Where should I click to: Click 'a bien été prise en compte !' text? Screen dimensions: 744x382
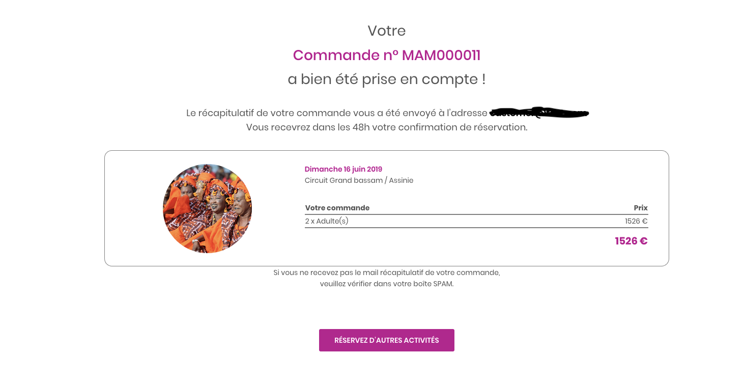(386, 79)
